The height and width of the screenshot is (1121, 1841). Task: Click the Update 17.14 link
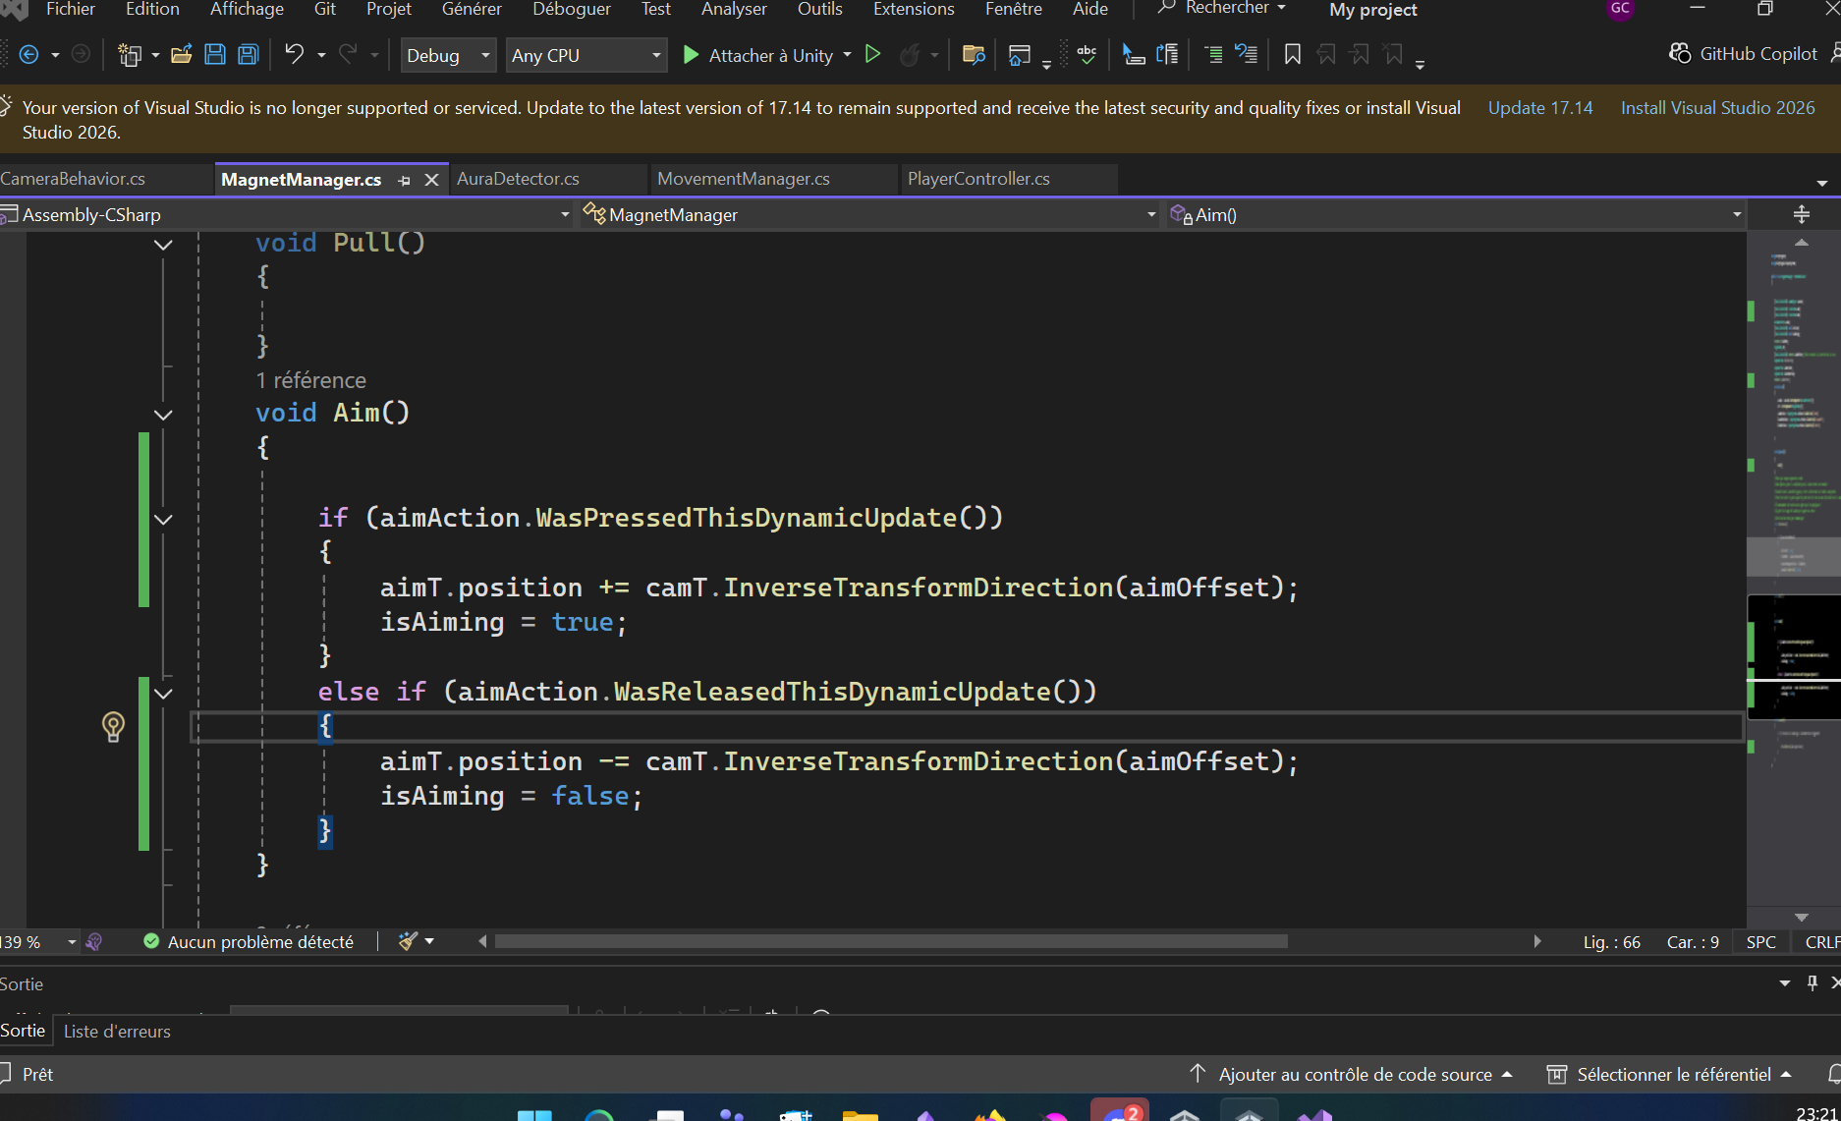click(1539, 108)
